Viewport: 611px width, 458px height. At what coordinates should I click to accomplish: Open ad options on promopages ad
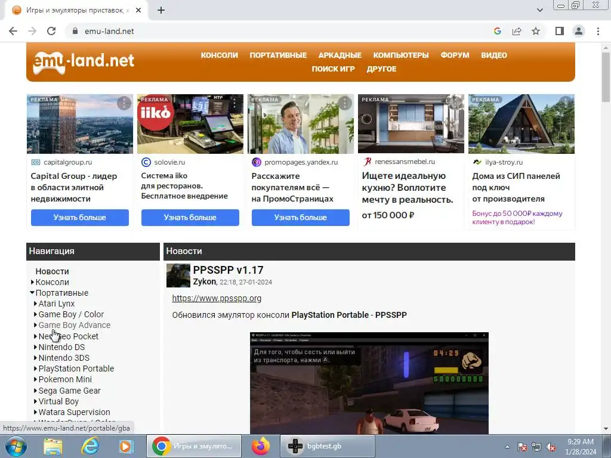click(345, 103)
